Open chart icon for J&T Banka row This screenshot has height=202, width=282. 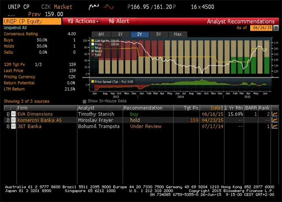pos(275,126)
